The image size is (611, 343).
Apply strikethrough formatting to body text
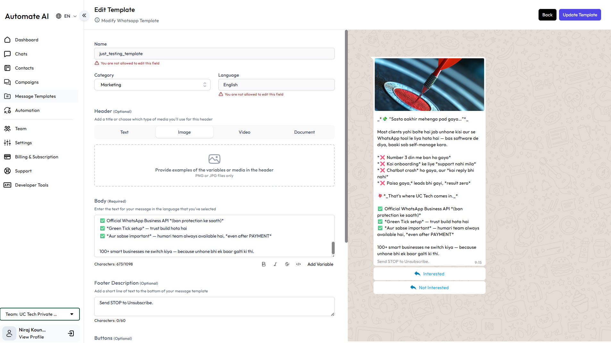(287, 264)
